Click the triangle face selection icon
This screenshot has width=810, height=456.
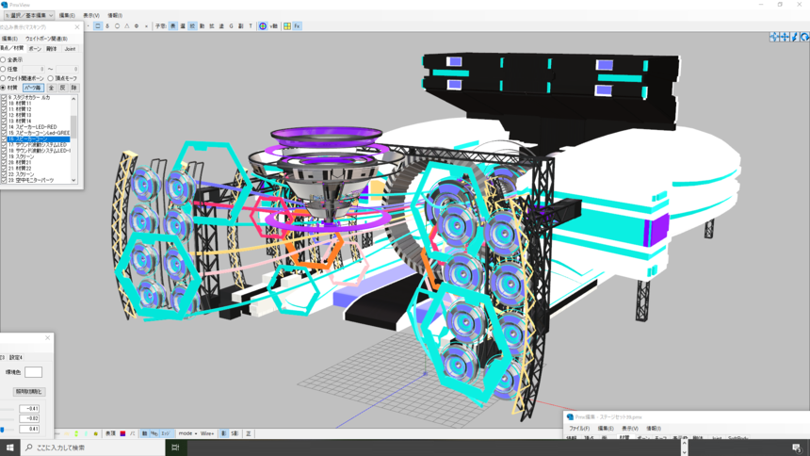[x=126, y=26]
